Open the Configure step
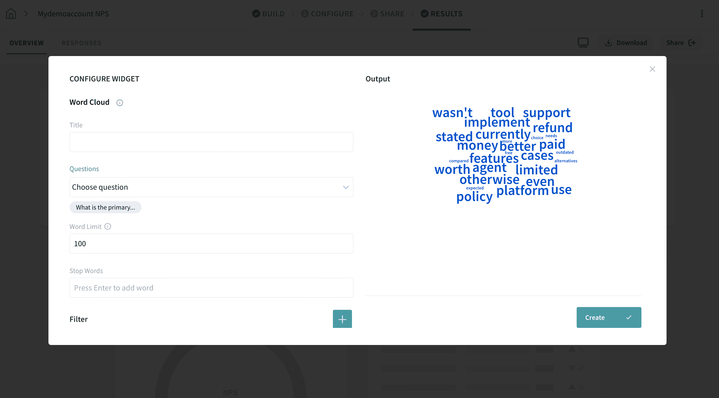 327,13
